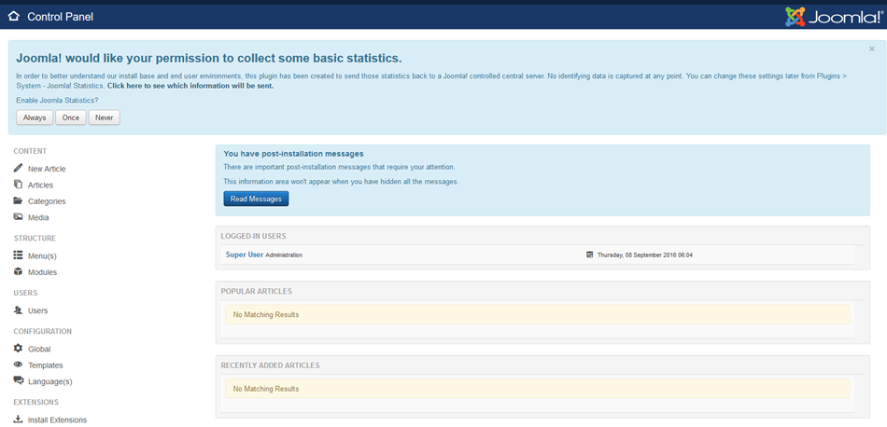The width and height of the screenshot is (887, 427).
Task: Click the pencil icon for New Article
Action: pos(18,169)
